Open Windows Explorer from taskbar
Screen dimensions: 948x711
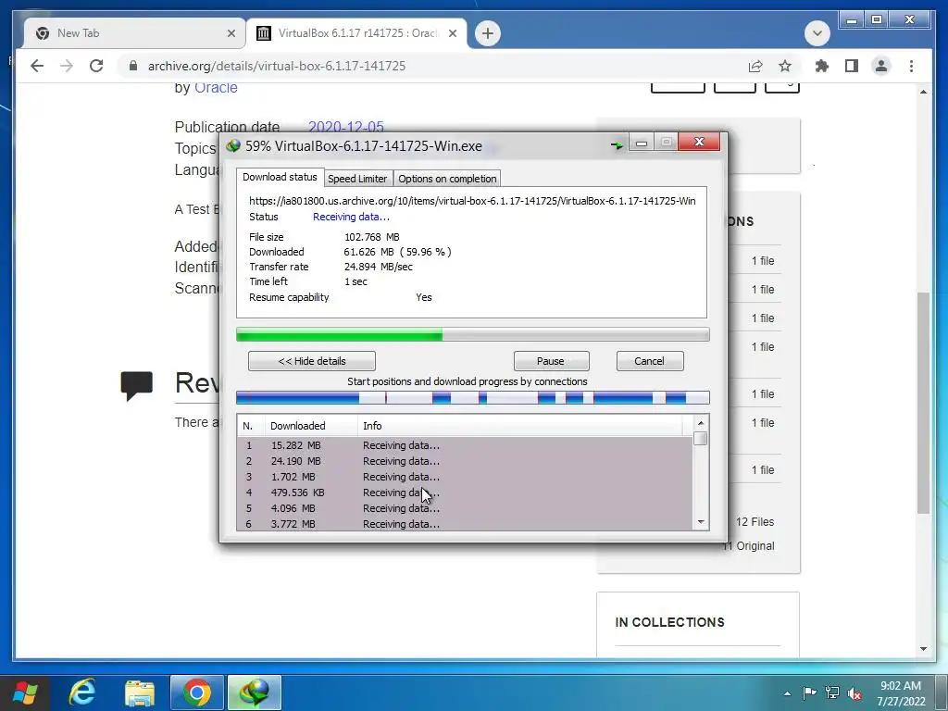pos(140,692)
